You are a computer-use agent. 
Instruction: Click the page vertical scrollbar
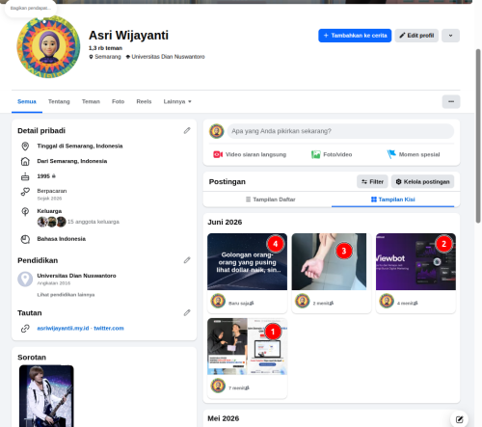[478, 136]
